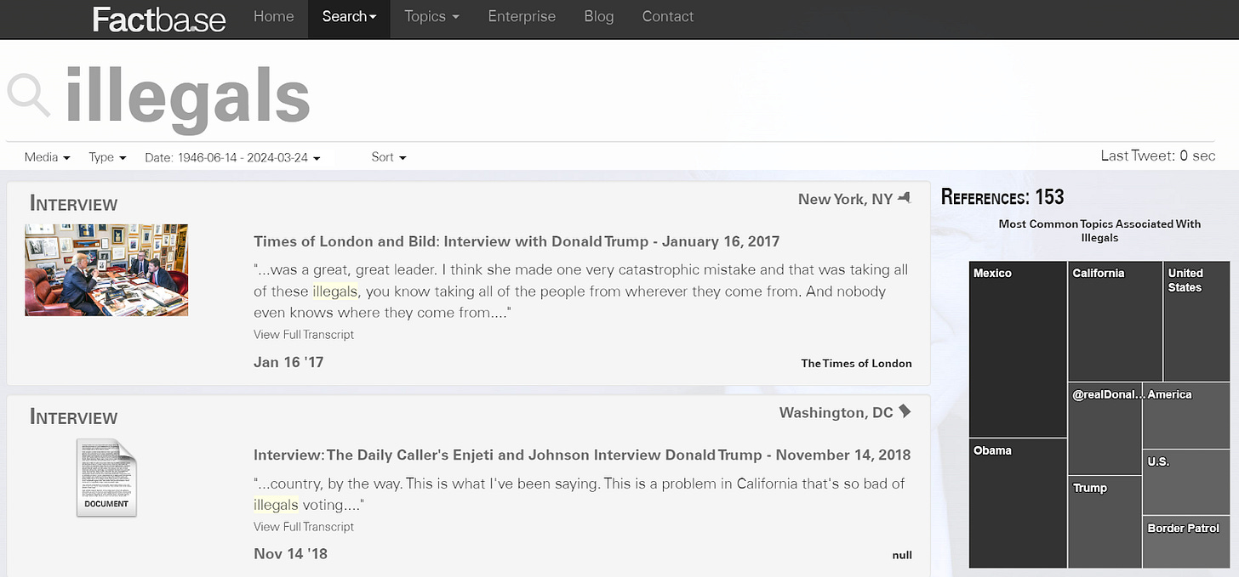Viewport: 1239px width, 577px height.
Task: Click the Jan 16 '17 date
Action: [288, 362]
